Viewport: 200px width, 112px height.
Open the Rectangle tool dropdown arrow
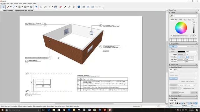[22, 7]
